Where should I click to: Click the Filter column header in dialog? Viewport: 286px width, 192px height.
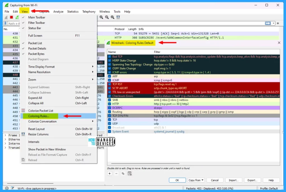(x=216, y=52)
